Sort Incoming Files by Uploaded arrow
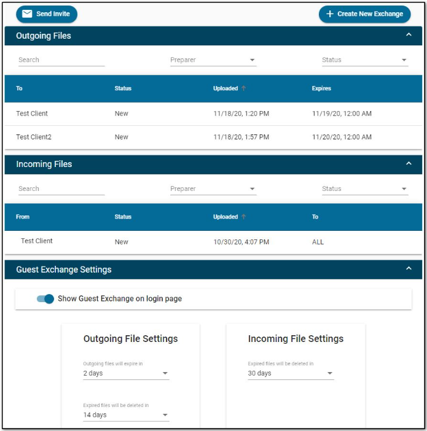 click(244, 217)
